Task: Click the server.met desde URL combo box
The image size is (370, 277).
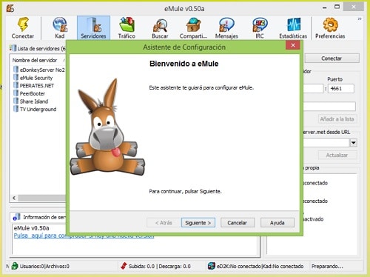Action: coord(330,143)
